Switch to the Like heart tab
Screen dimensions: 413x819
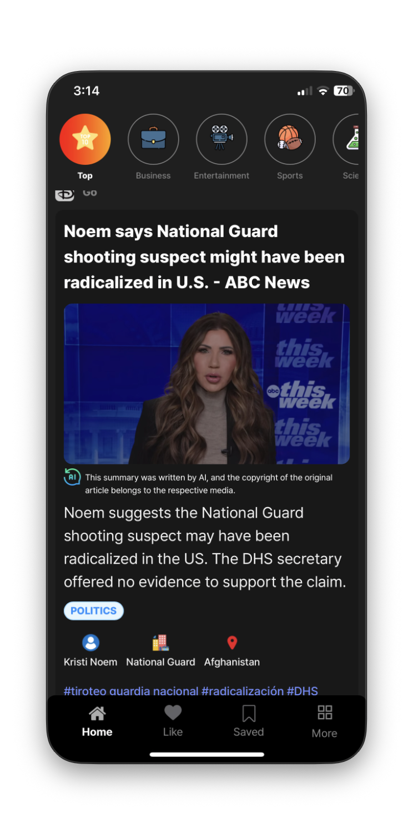click(173, 721)
